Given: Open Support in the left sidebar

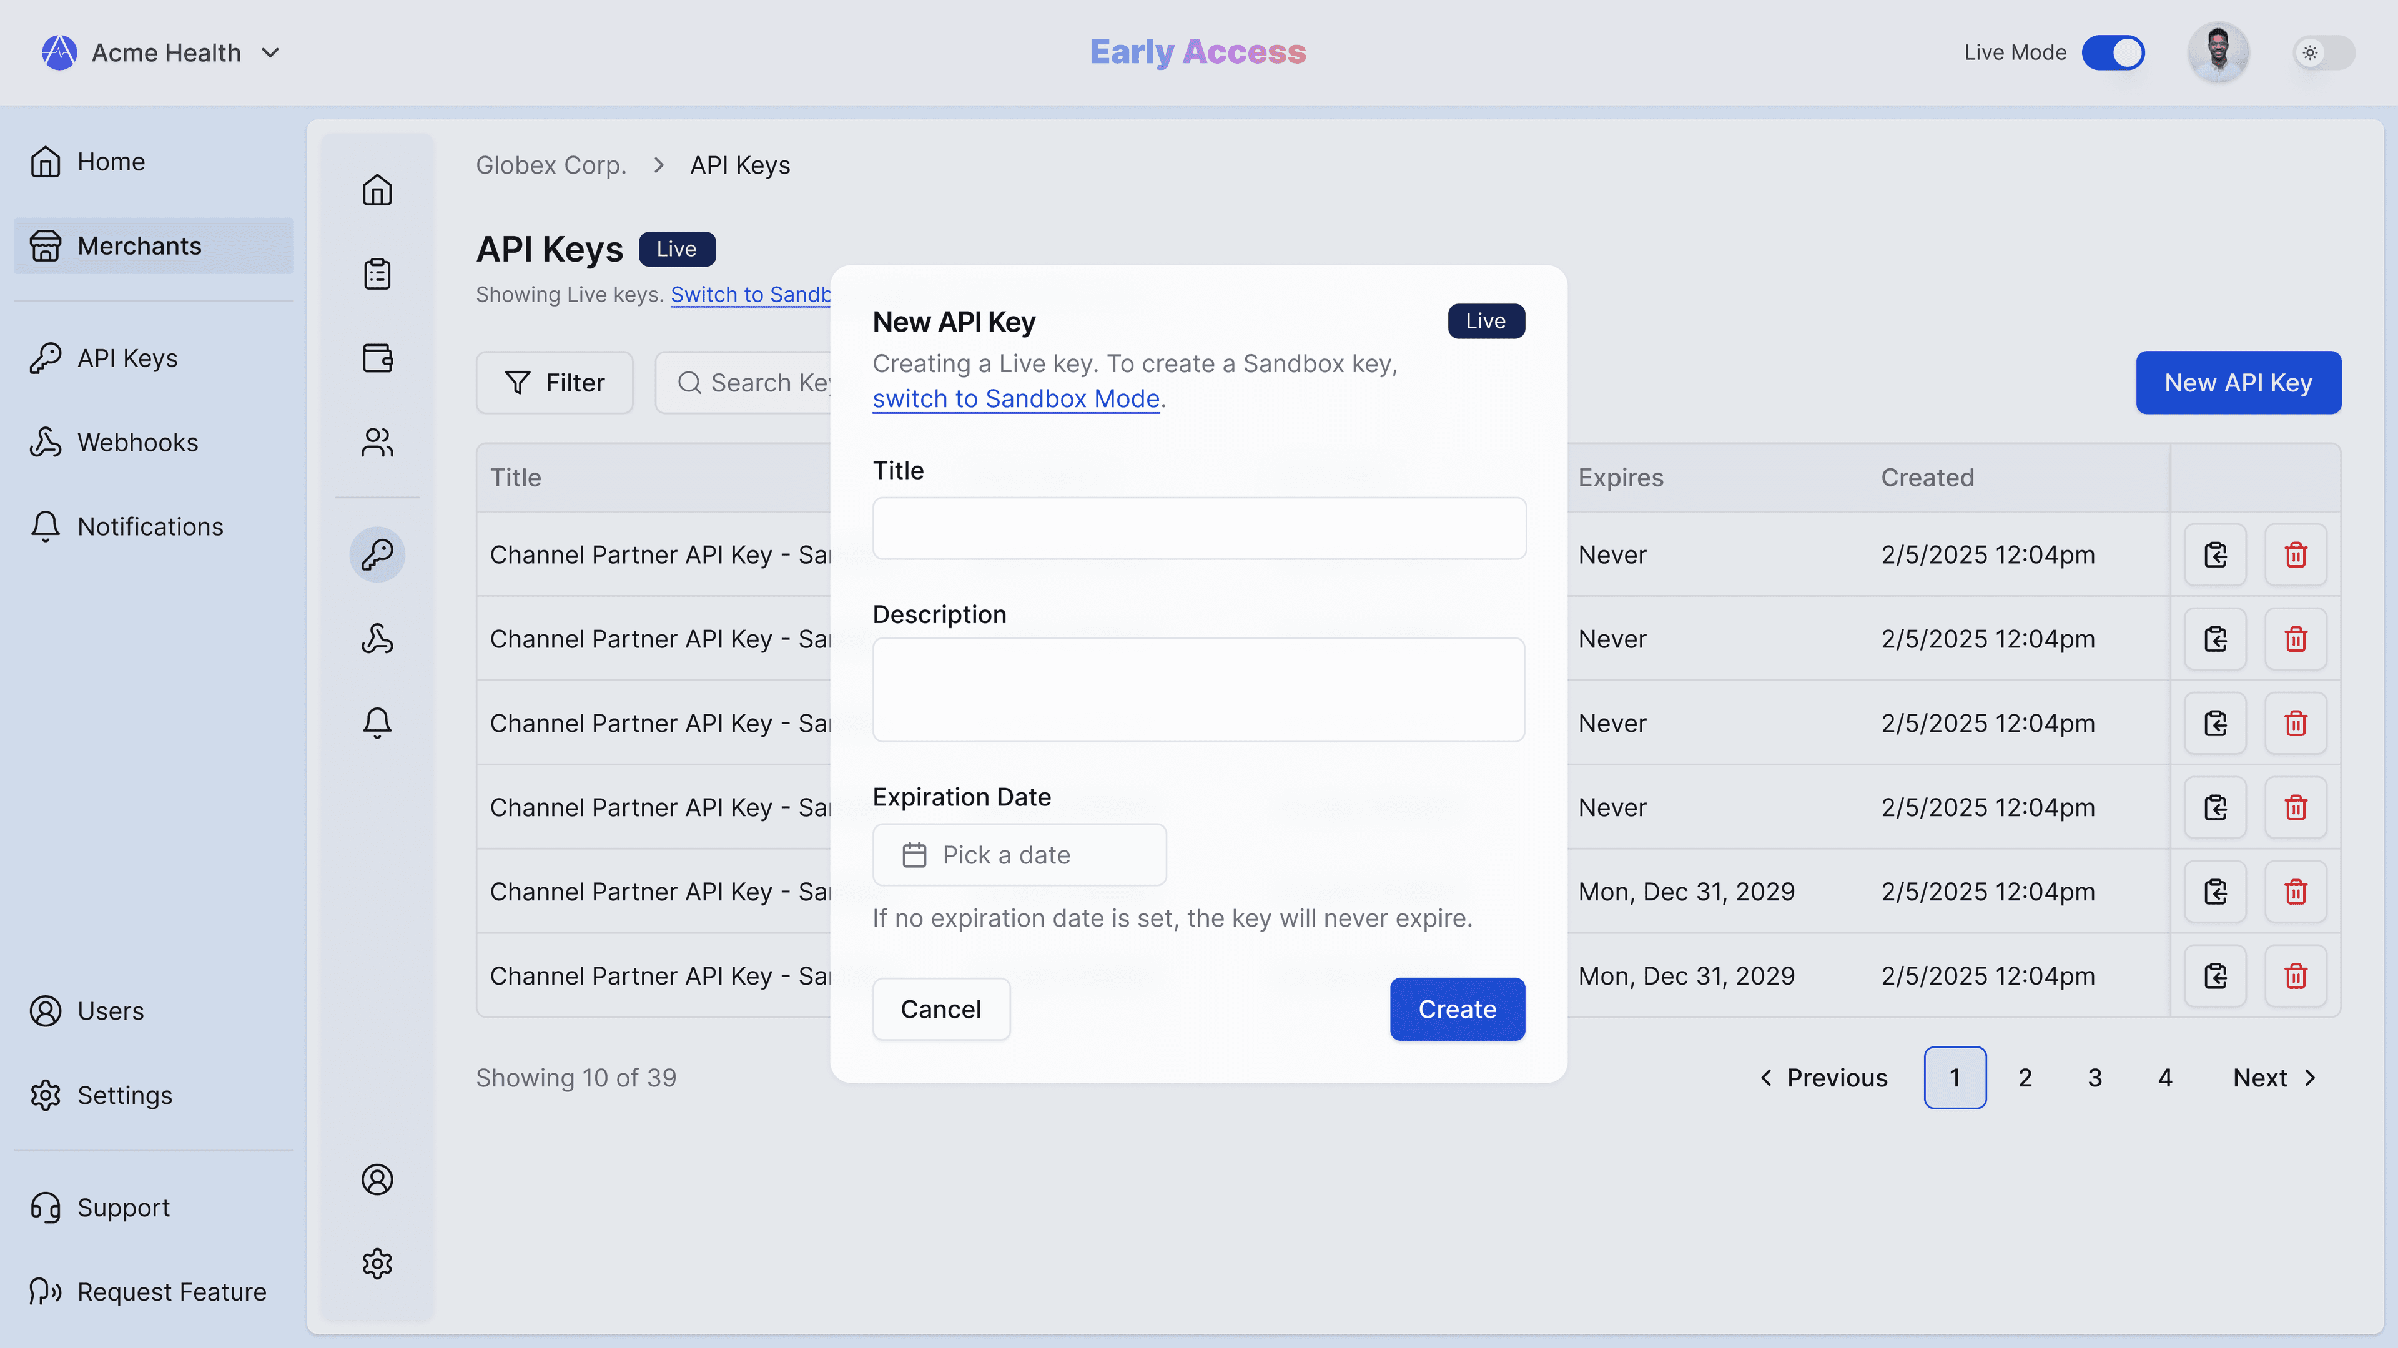Looking at the screenshot, I should [154, 1208].
